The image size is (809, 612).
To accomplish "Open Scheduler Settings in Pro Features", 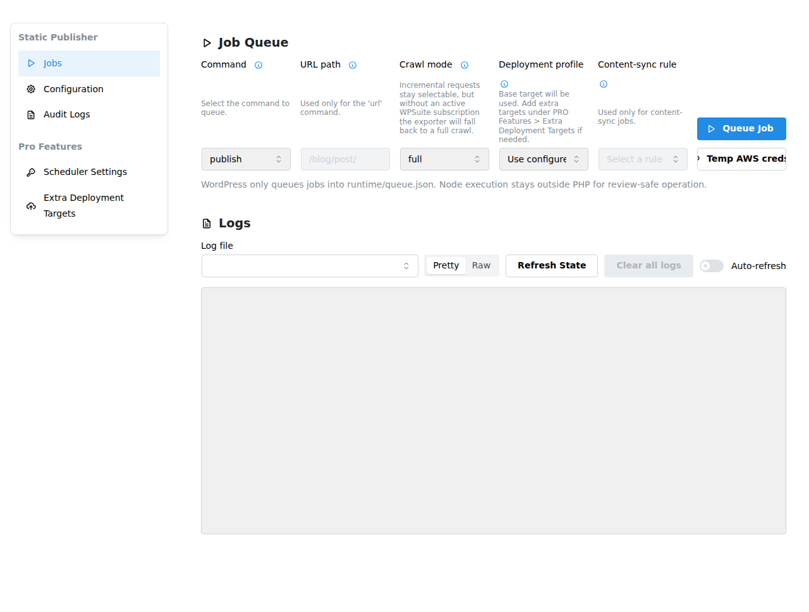I will 89,172.
